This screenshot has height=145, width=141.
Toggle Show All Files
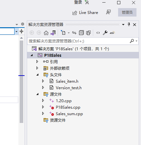coord(88,33)
